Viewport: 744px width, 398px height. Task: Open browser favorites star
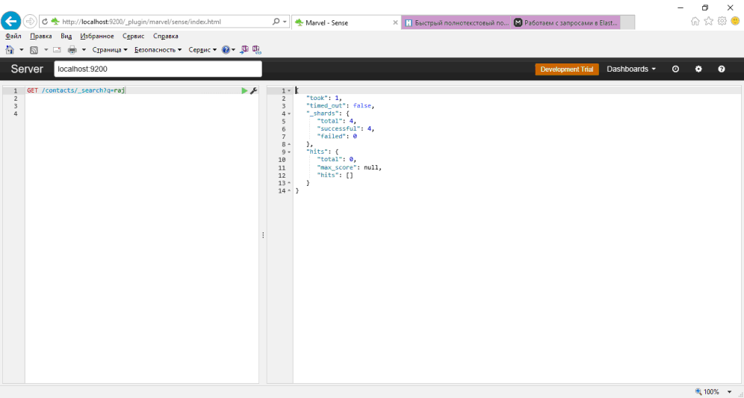pyautogui.click(x=708, y=21)
